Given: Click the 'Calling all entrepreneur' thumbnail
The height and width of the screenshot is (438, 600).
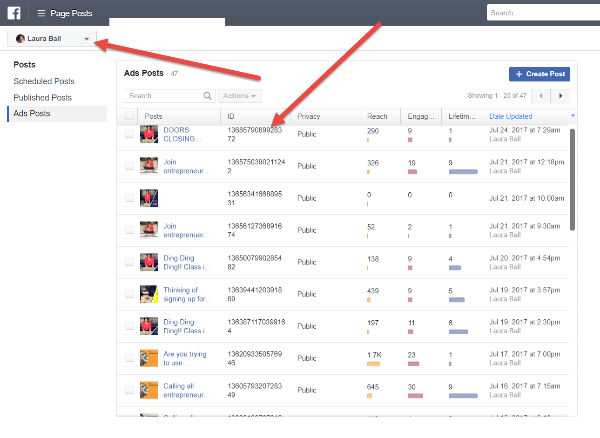Looking at the screenshot, I should (149, 390).
